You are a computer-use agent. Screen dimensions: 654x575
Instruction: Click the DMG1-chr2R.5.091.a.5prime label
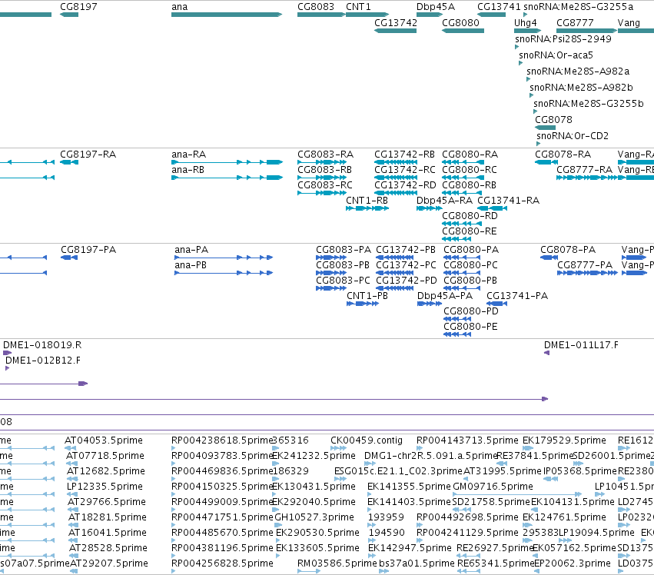coord(431,456)
